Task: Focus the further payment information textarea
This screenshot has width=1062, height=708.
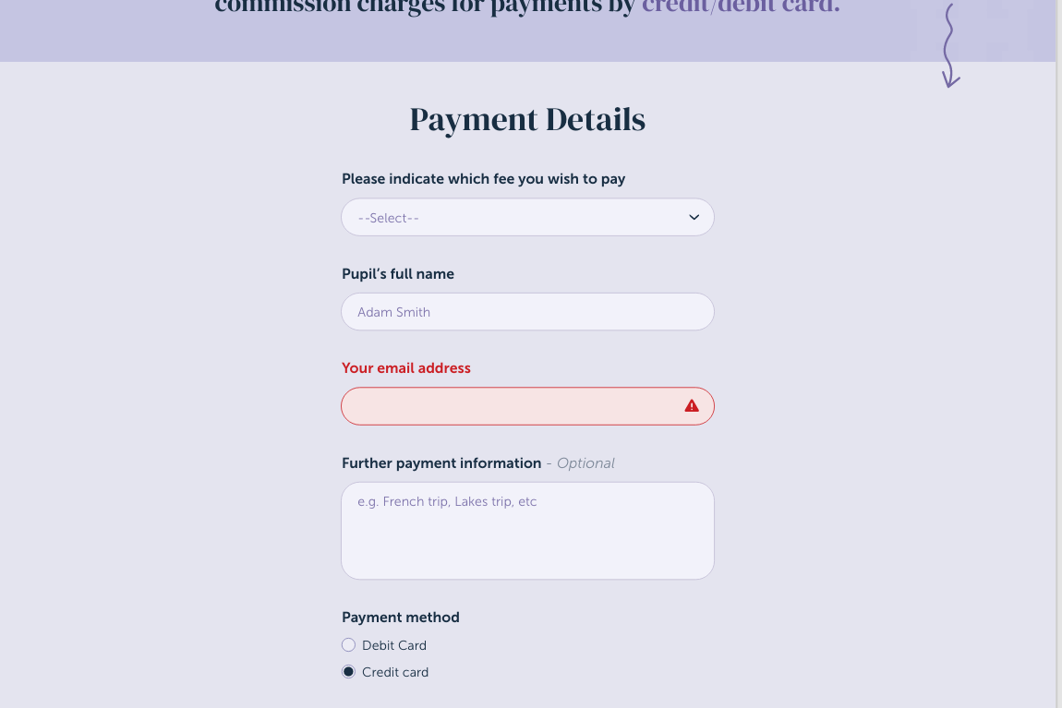Action: click(527, 531)
